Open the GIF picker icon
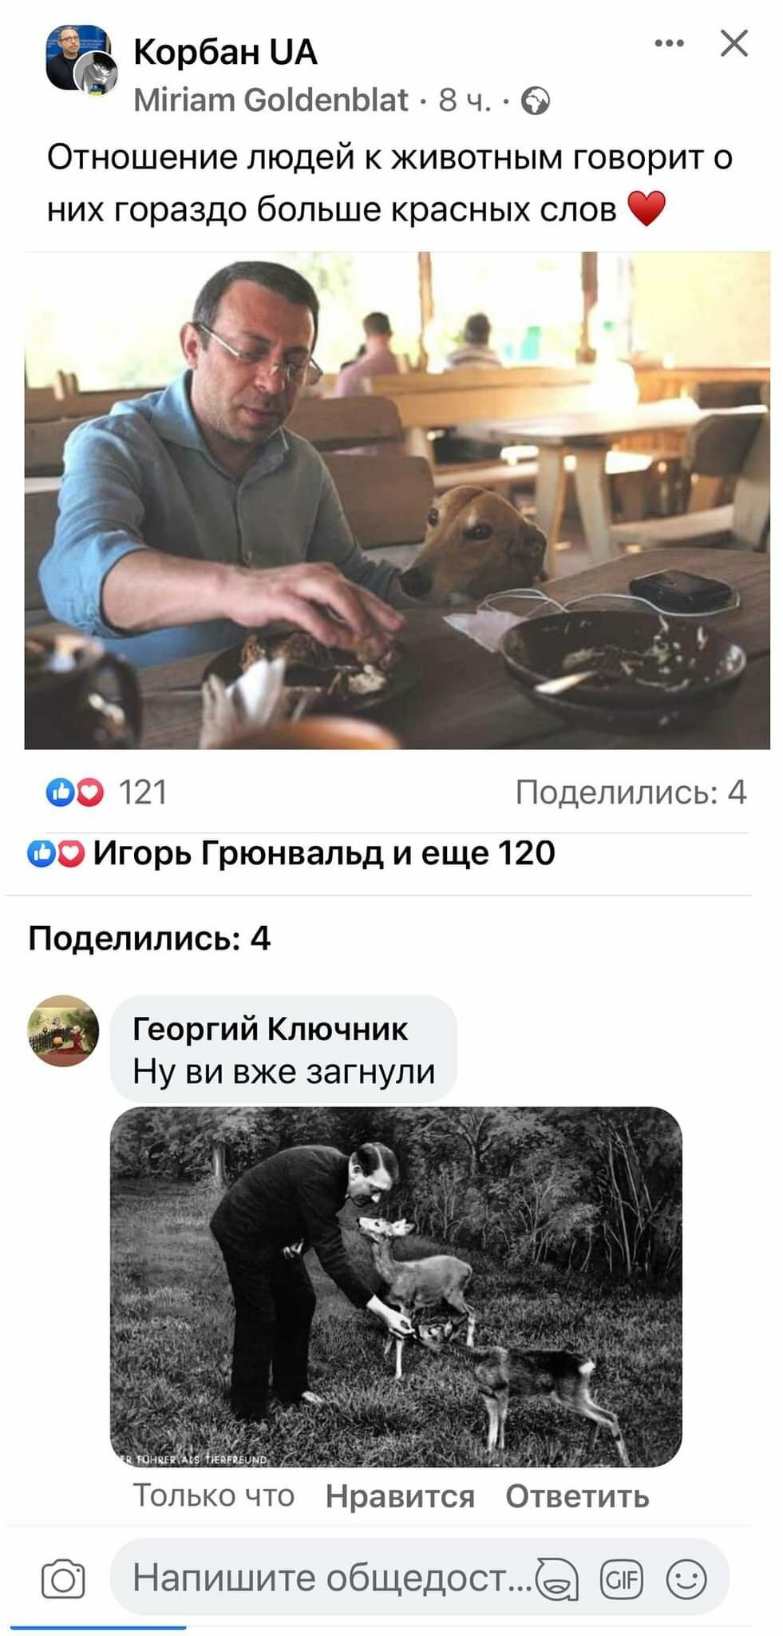The image size is (783, 1636). [x=621, y=1578]
